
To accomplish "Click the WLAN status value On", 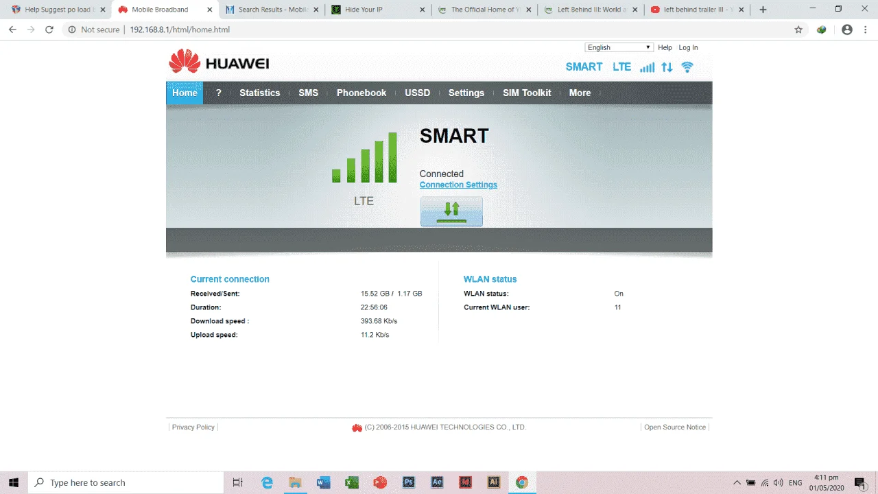I will (619, 294).
